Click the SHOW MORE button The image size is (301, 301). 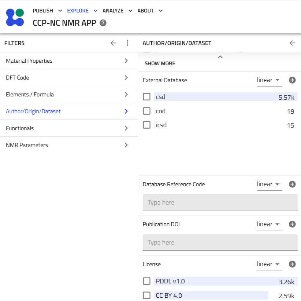tap(160, 63)
